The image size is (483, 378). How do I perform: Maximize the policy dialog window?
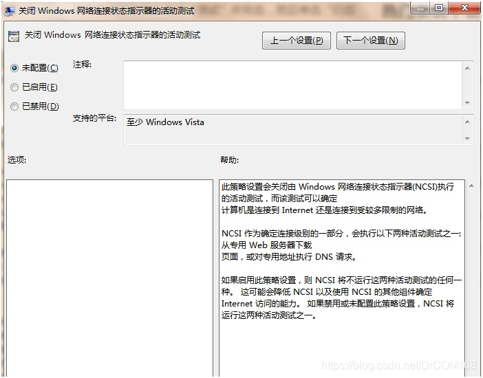pos(439,8)
